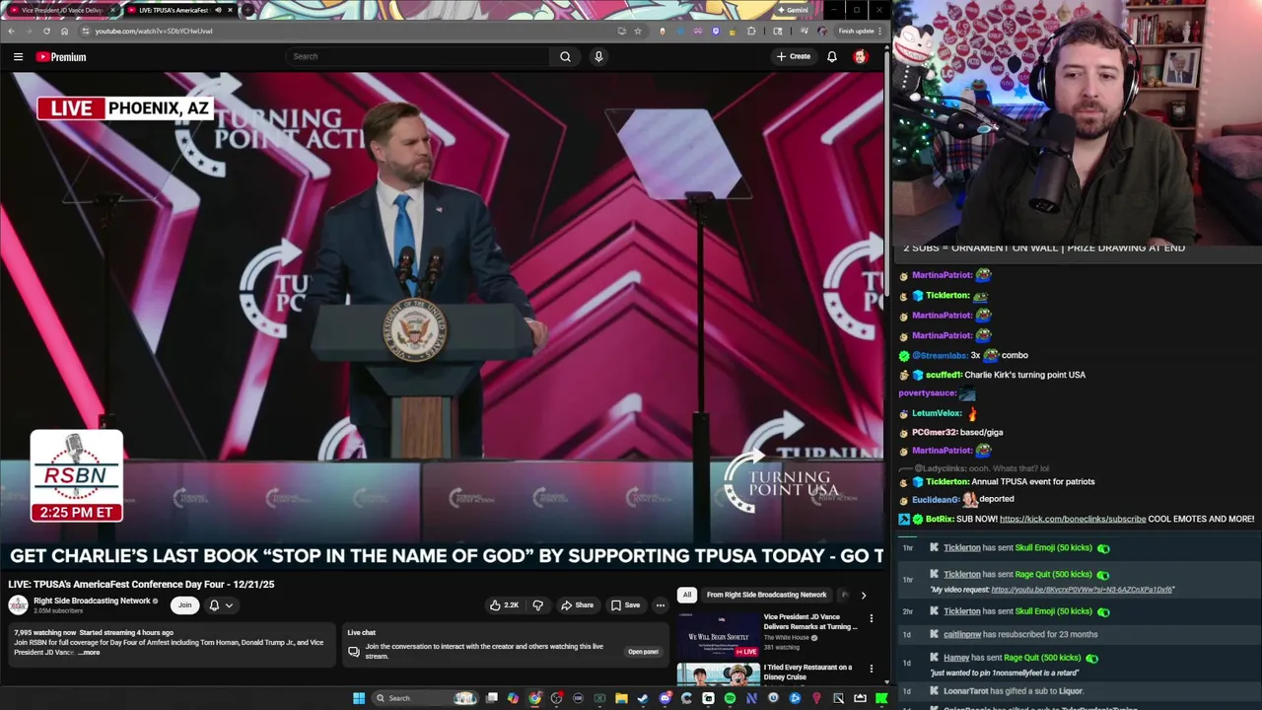Open the YouTube account avatar menu
Image resolution: width=1262 pixels, height=710 pixels.
[861, 56]
